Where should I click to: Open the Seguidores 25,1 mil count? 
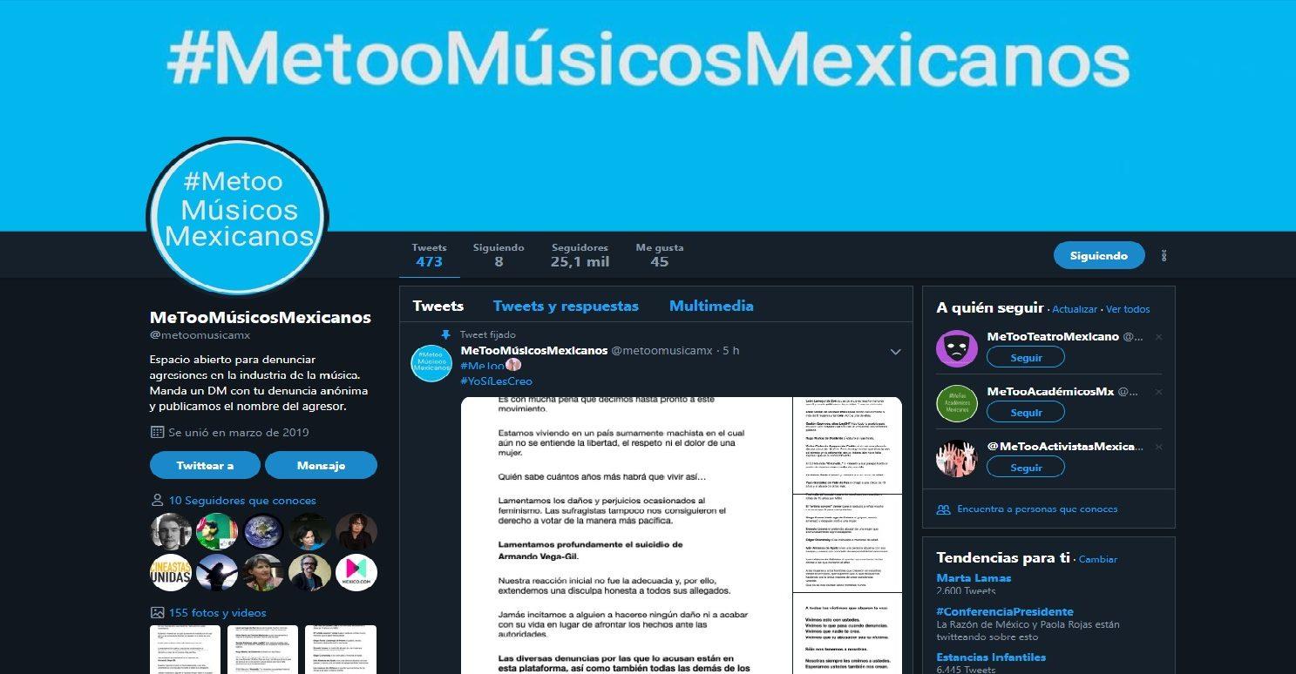[x=580, y=255]
